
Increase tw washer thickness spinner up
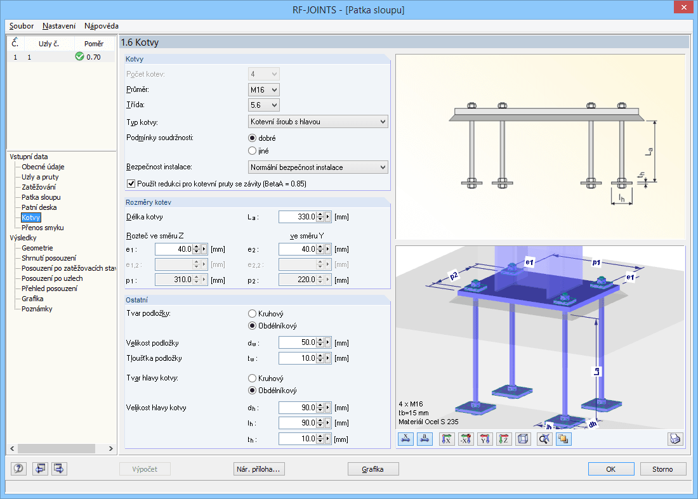pos(320,356)
